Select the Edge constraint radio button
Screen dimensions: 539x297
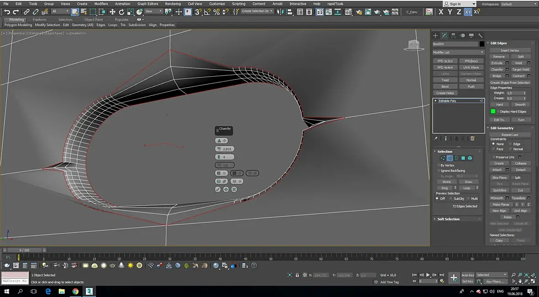pyautogui.click(x=511, y=144)
